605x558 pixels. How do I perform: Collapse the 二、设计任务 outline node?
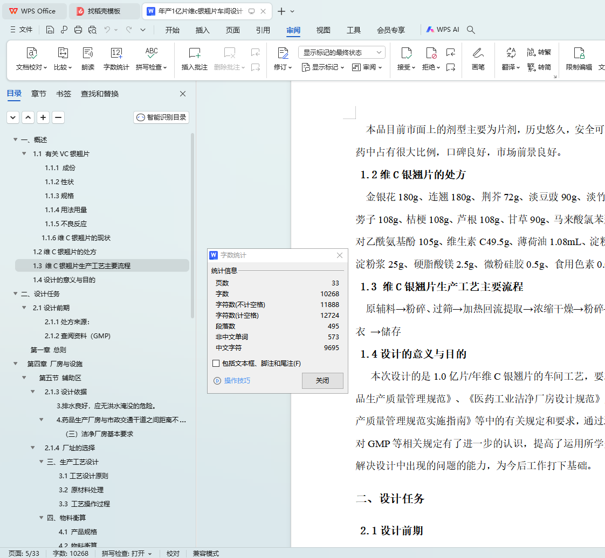16,294
